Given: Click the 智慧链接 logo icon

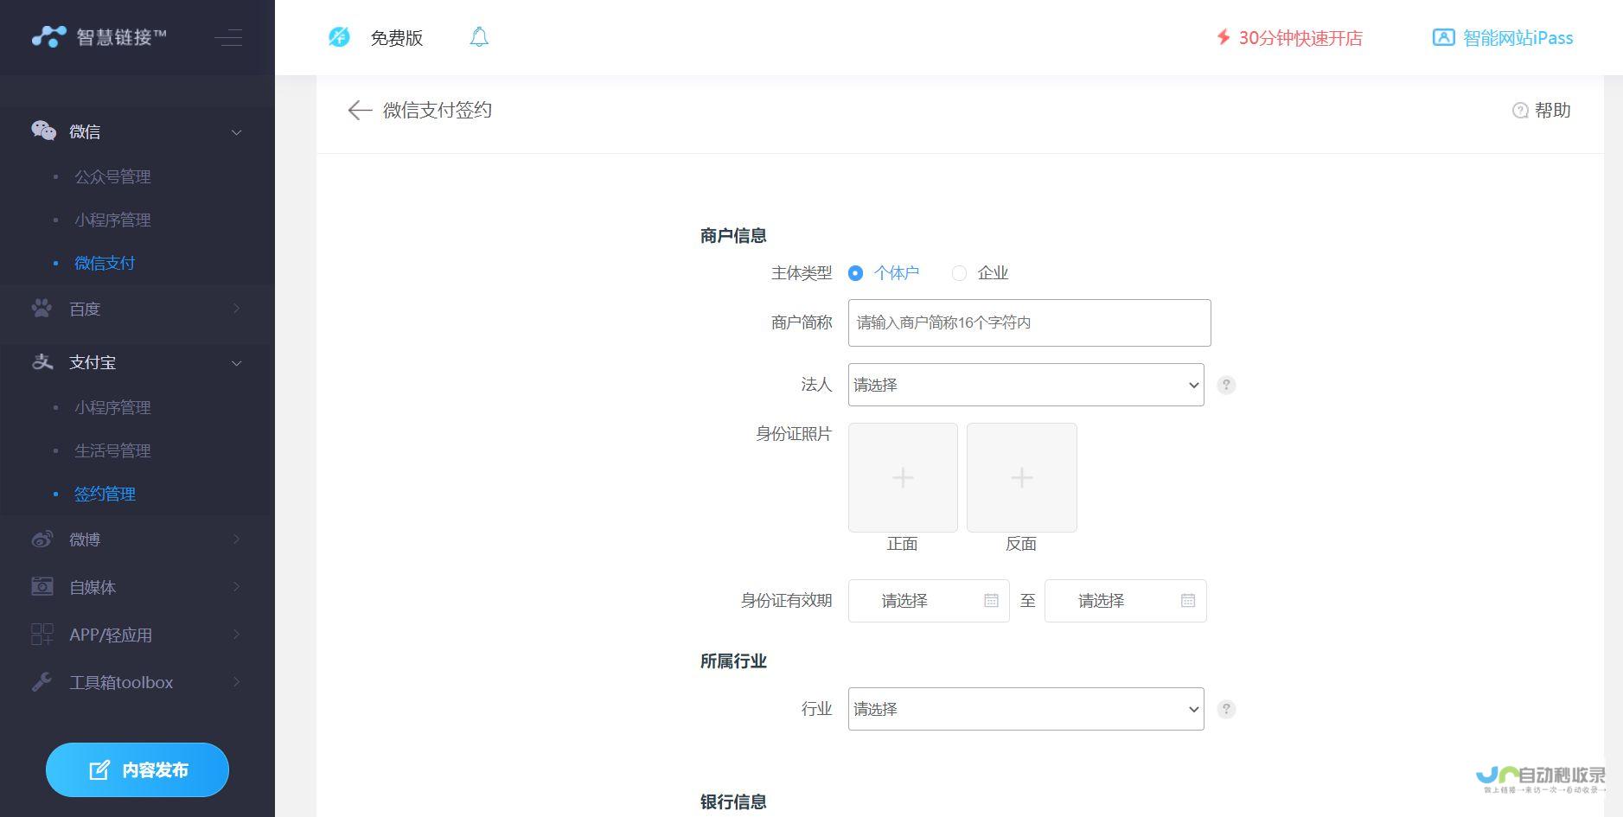Looking at the screenshot, I should (49, 36).
